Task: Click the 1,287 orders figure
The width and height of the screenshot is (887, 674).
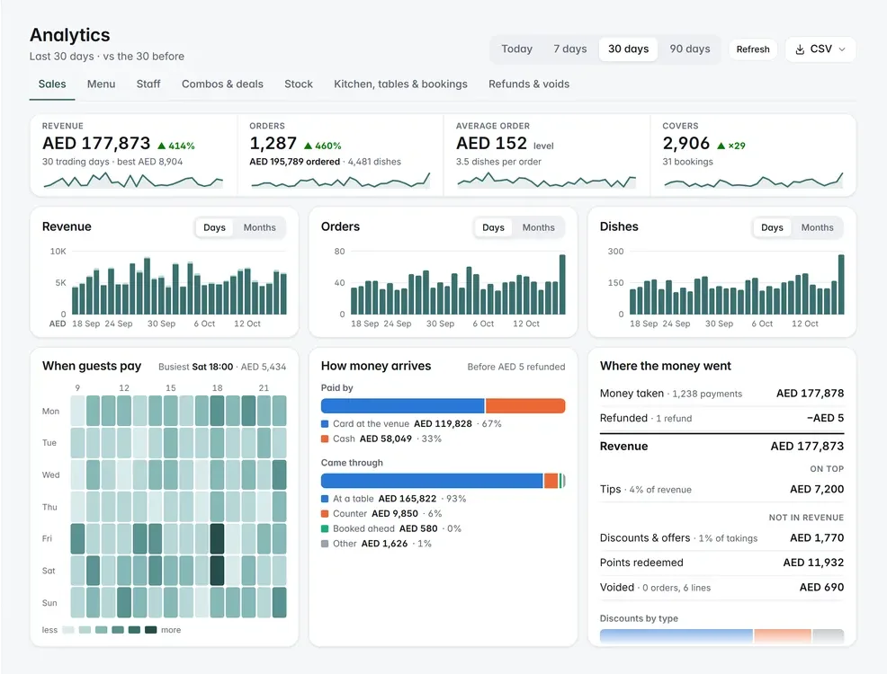Action: pyautogui.click(x=273, y=144)
